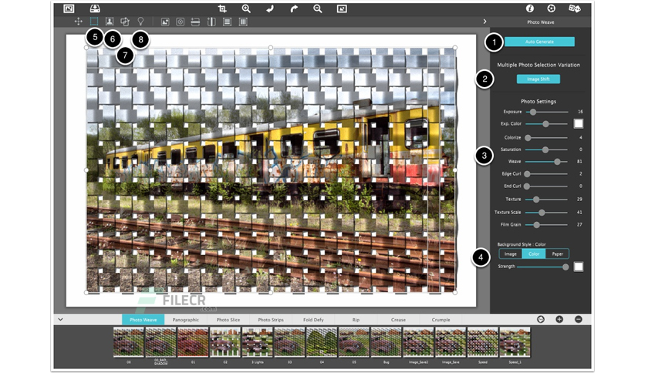Viewport: 645px width, 373px height.
Task: Adjust the Exposure slider
Action: (x=547, y=112)
